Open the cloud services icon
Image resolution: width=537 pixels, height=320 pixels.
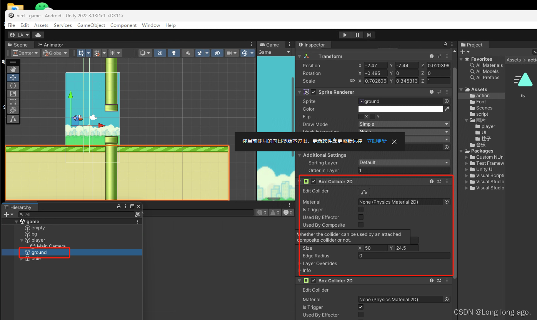point(38,35)
